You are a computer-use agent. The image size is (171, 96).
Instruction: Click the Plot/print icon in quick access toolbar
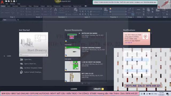tap(14, 1)
